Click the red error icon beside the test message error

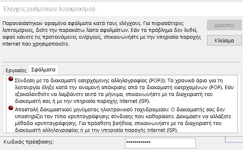click(x=10, y=108)
